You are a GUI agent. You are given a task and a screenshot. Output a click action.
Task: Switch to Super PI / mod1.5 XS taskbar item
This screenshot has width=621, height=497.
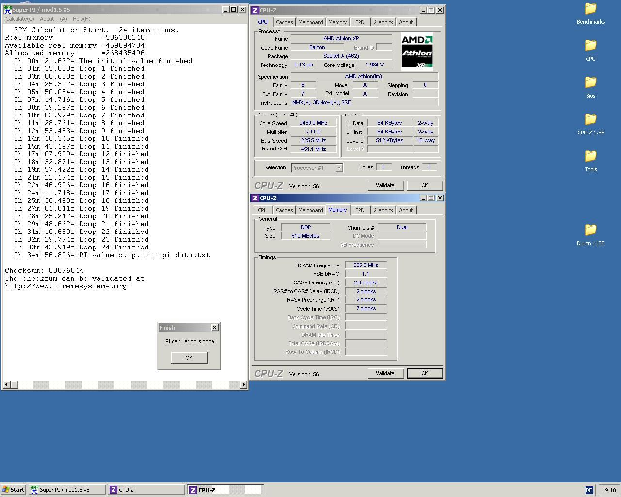pyautogui.click(x=67, y=490)
